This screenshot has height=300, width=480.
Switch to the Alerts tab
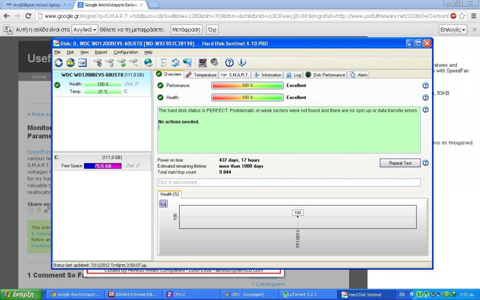(358, 75)
